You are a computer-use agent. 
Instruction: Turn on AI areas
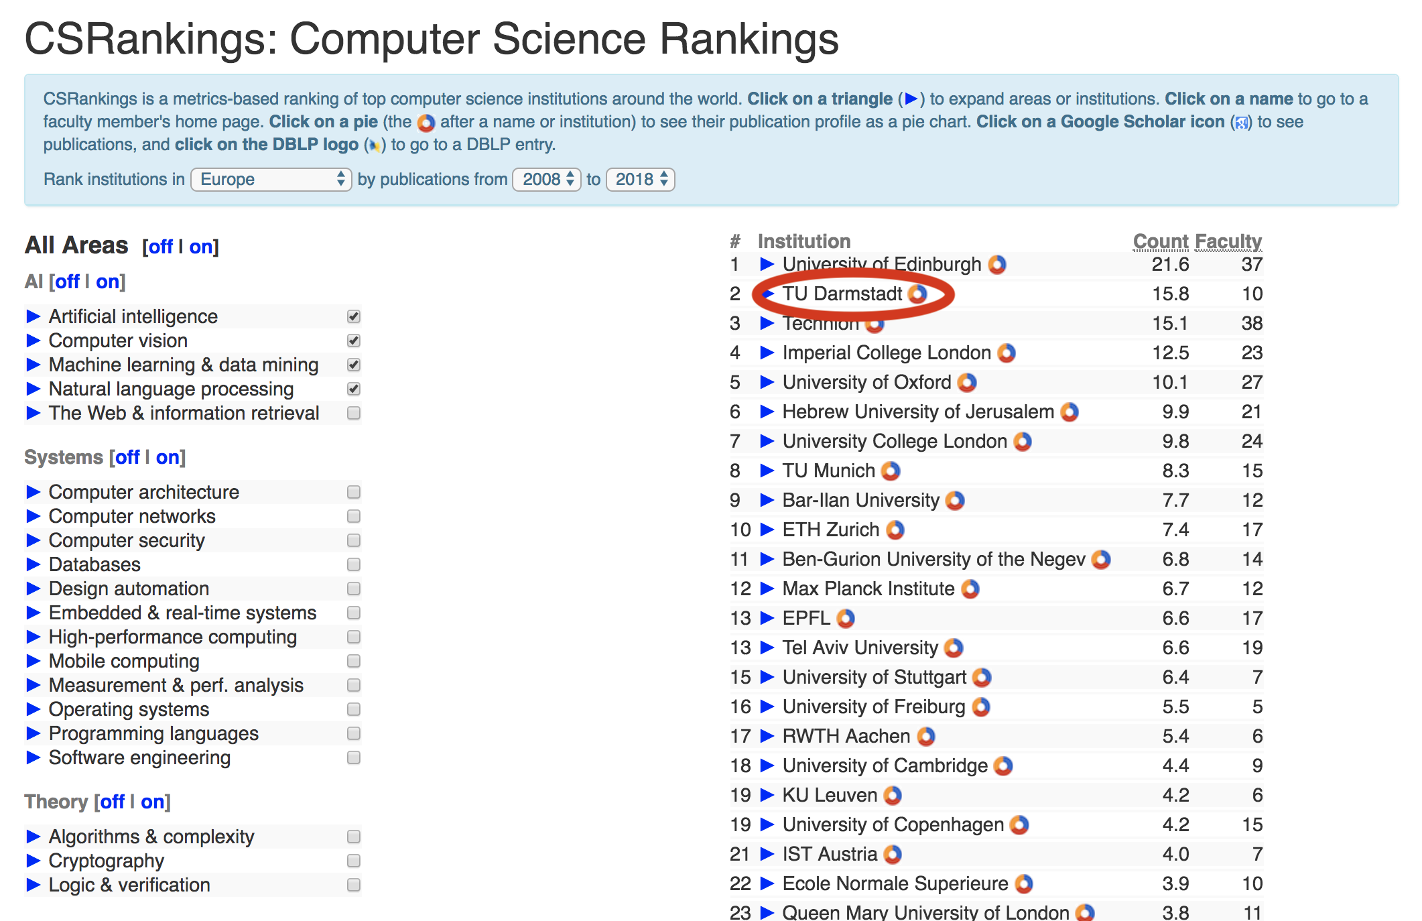tap(107, 282)
